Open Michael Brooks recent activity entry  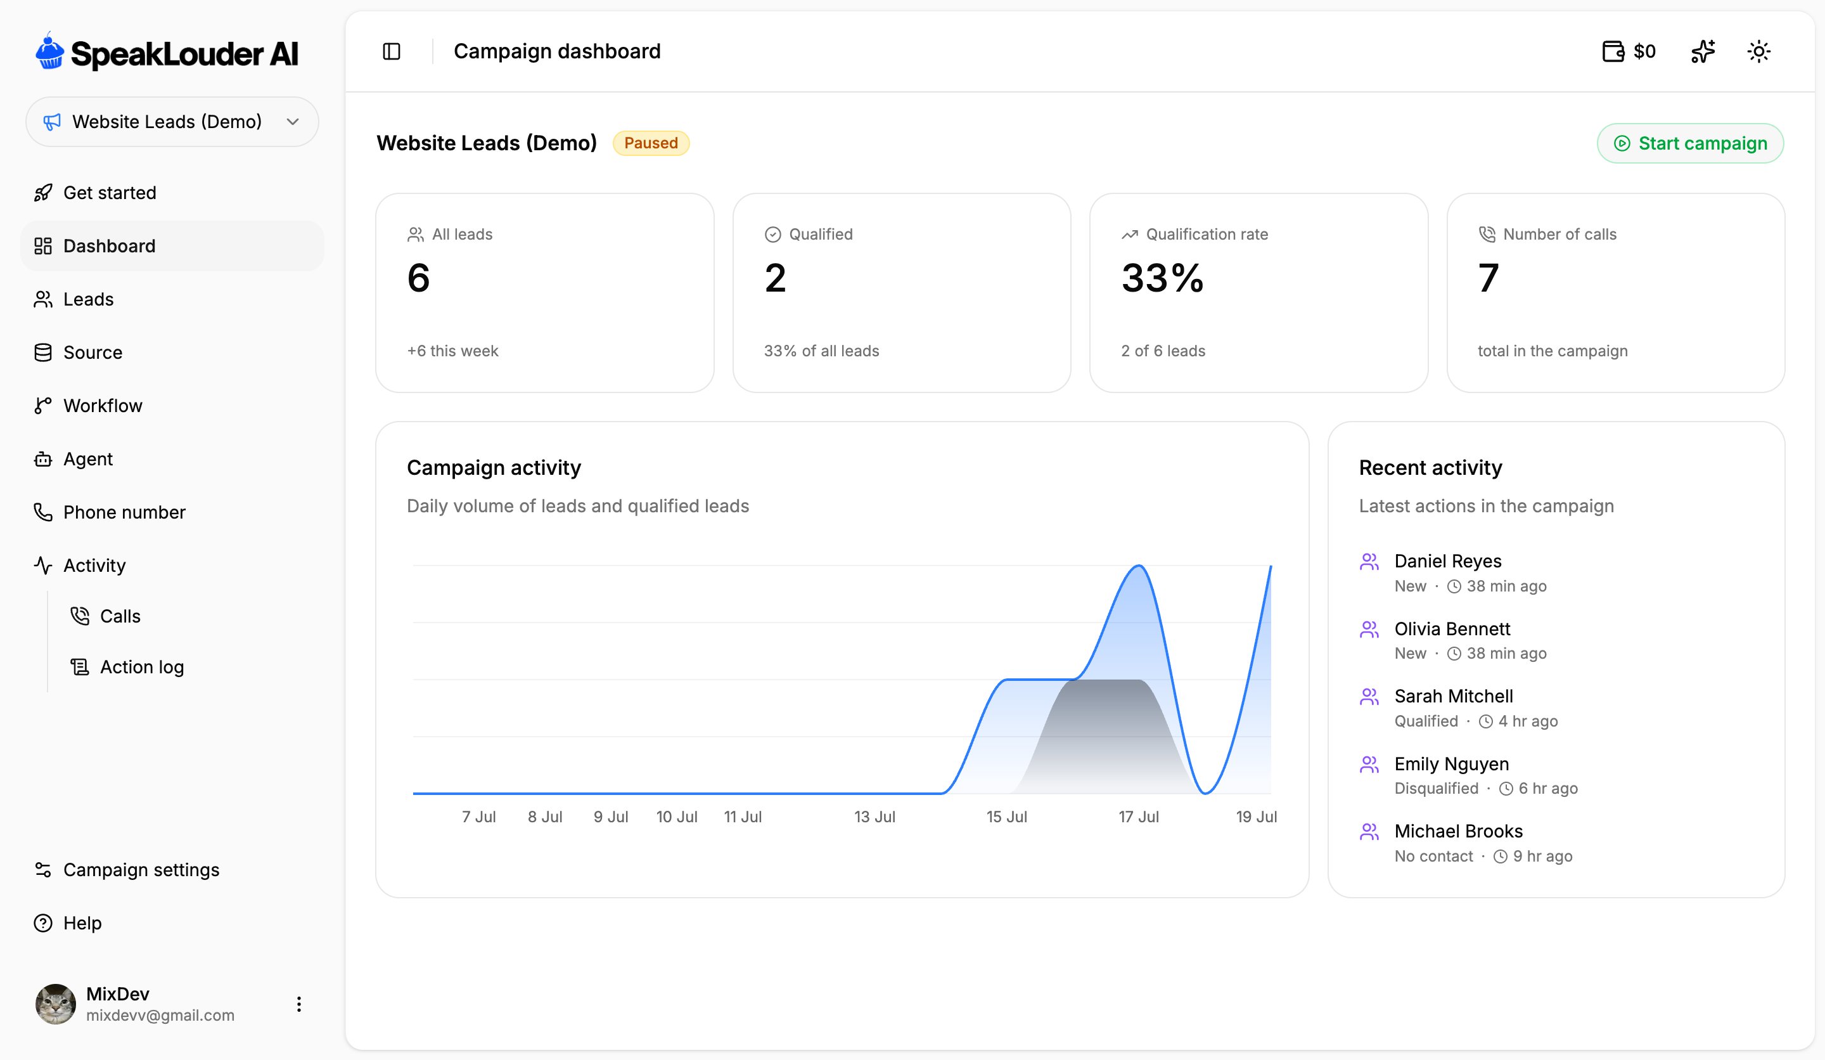1556,843
